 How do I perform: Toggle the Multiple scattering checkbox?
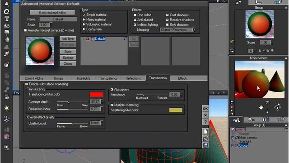(112, 105)
